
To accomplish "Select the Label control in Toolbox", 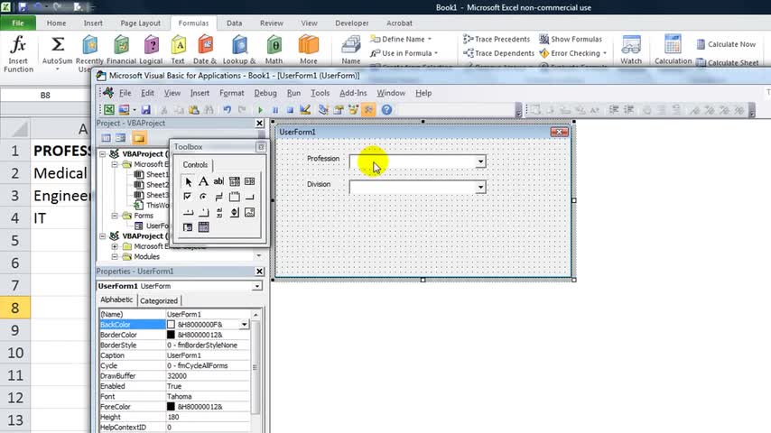I will pos(203,181).
